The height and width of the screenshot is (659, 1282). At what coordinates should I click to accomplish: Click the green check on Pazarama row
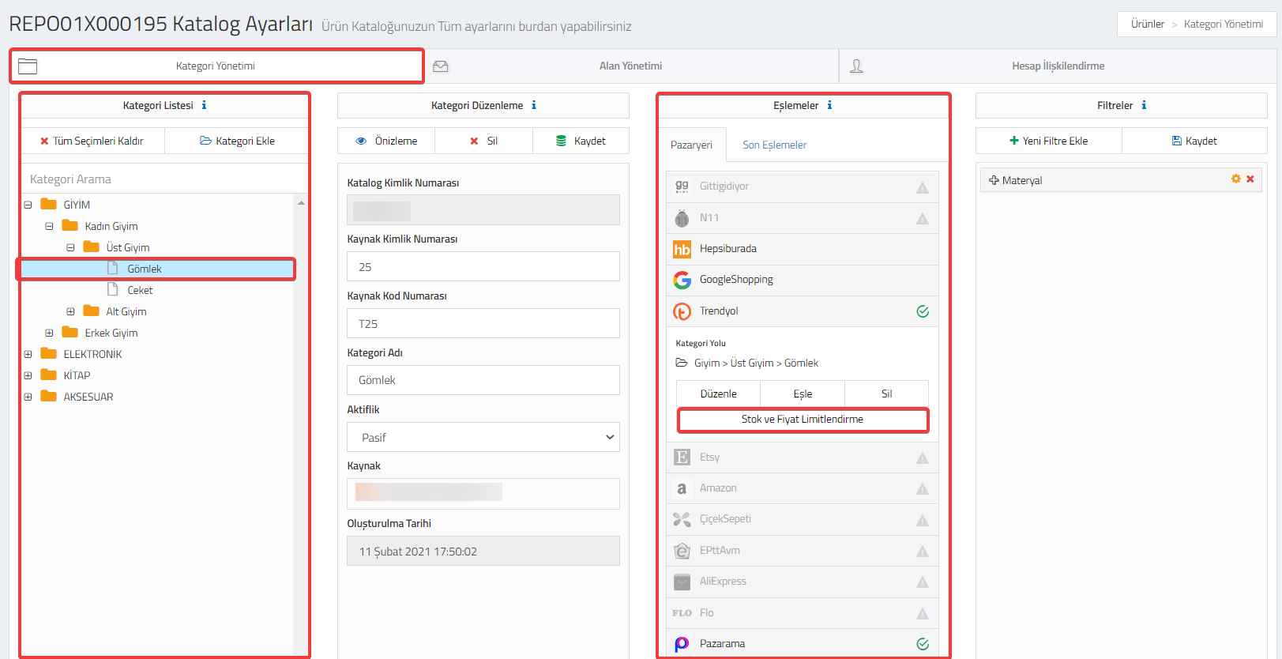point(923,644)
